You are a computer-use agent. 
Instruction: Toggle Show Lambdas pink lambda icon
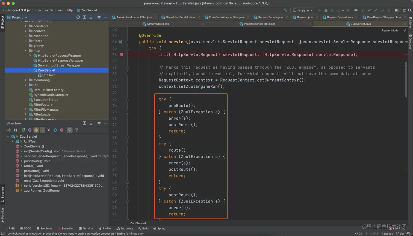tap(62, 130)
